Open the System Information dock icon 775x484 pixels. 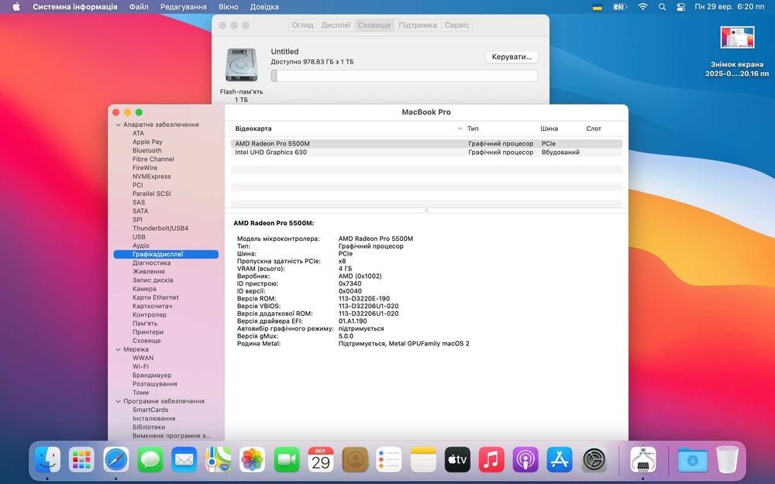643,459
